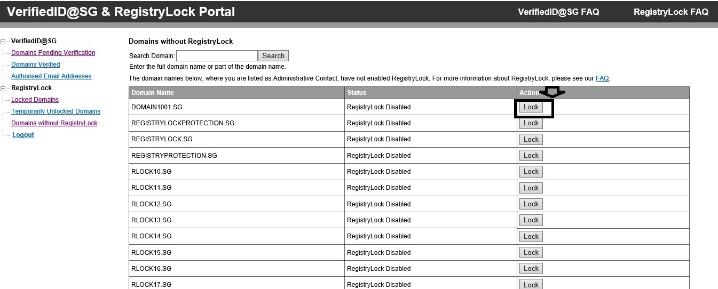Viewport: 718px width, 289px height.
Task: Focus the Search Domain text field
Action: coord(217,55)
